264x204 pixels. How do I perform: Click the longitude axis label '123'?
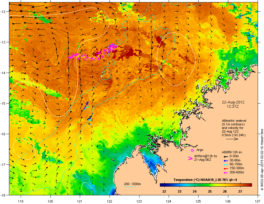coord(139,201)
